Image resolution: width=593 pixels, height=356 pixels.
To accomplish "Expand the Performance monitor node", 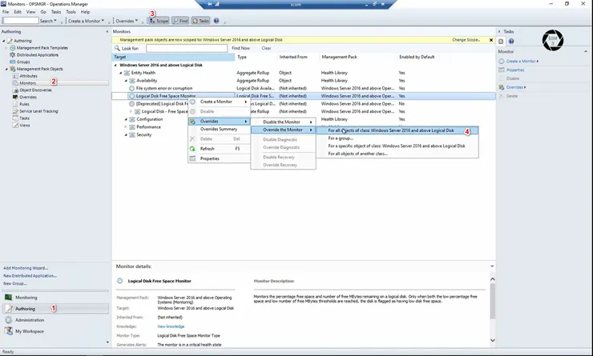I will tap(126, 126).
